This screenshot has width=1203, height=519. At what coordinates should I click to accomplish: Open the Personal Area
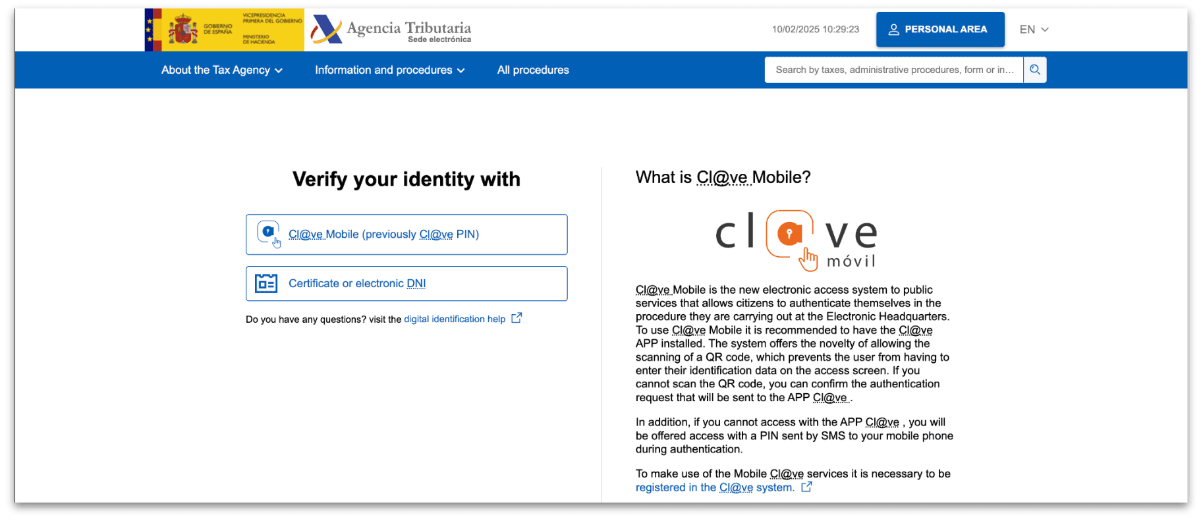939,30
